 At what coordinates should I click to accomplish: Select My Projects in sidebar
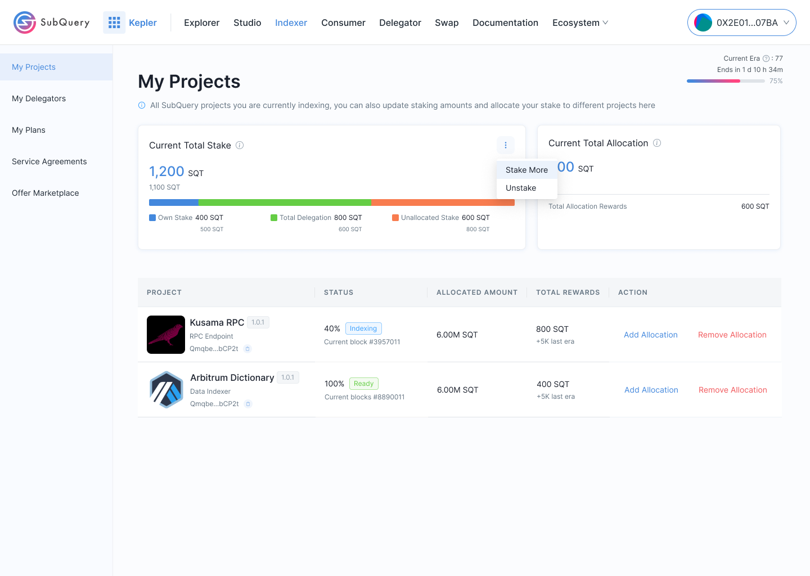click(56, 67)
